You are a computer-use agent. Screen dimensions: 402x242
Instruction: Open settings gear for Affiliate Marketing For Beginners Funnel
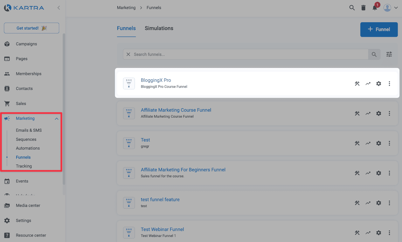(x=378, y=173)
